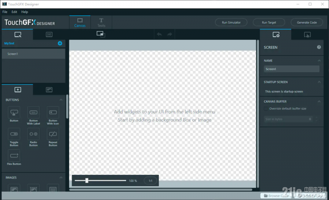
Task: Click the Run Target button
Action: (269, 23)
